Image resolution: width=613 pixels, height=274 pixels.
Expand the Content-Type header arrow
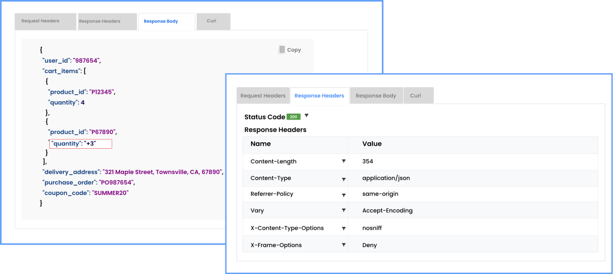click(344, 178)
